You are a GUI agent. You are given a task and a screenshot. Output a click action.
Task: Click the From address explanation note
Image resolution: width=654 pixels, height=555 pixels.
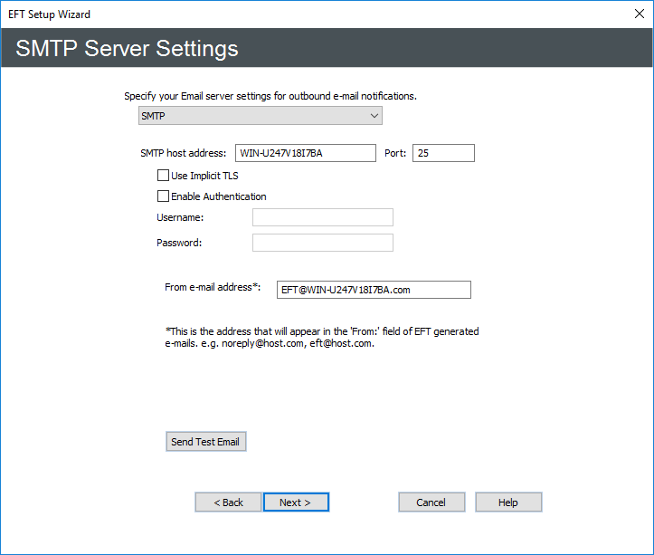coord(321,338)
